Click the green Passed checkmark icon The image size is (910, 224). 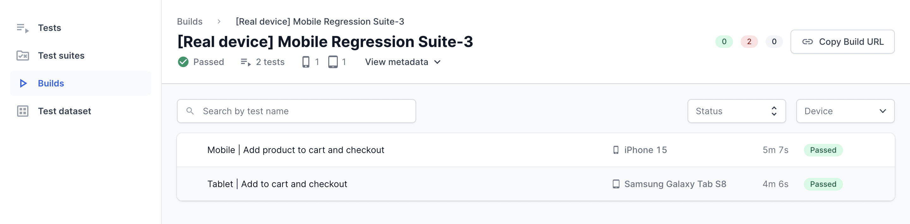(x=183, y=62)
